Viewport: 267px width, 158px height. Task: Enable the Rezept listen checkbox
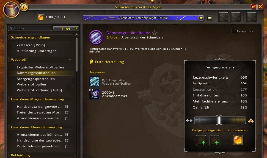[x=234, y=31]
